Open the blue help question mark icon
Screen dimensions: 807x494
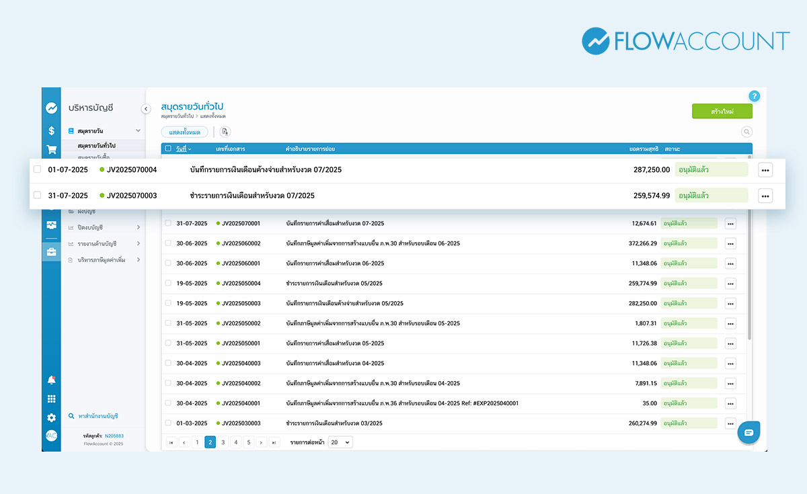click(x=754, y=96)
